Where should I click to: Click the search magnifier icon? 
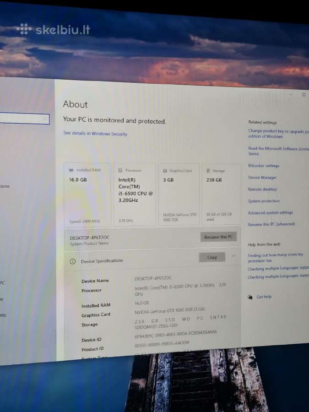45,119
